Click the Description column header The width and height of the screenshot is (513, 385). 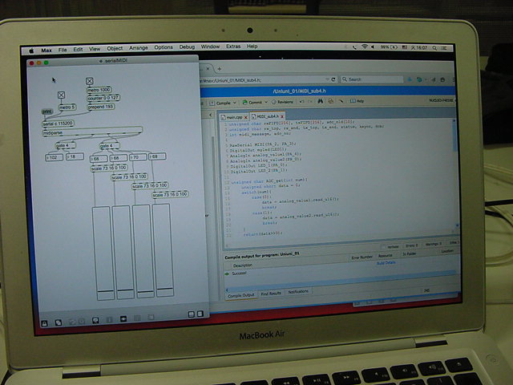coord(243,265)
